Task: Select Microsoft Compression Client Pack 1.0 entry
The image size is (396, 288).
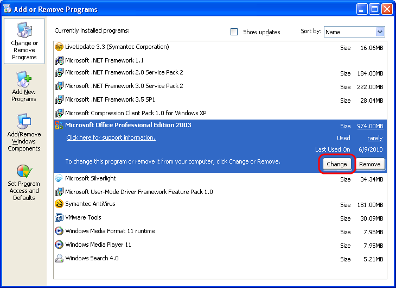Action: click(220, 113)
